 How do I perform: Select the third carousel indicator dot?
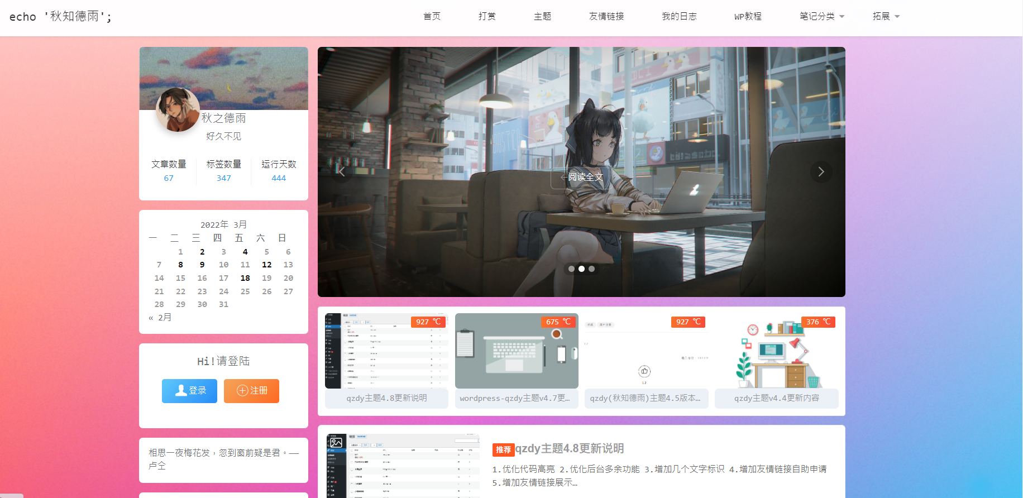click(x=591, y=269)
